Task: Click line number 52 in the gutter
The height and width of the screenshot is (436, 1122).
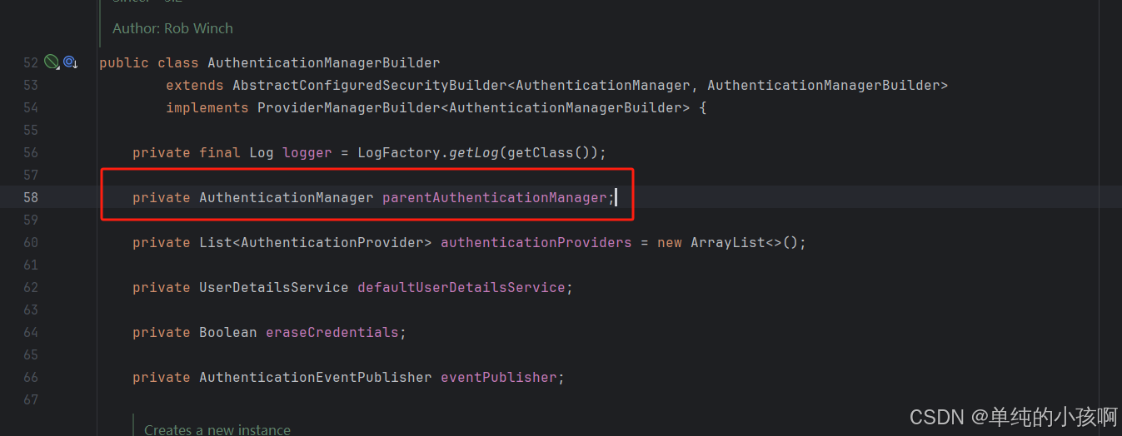Action: click(31, 62)
